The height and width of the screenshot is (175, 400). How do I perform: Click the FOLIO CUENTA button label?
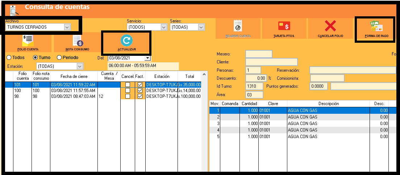(28, 49)
